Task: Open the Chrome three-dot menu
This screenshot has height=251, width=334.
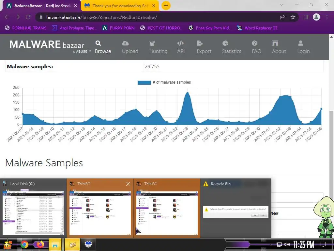Action: point(327,17)
